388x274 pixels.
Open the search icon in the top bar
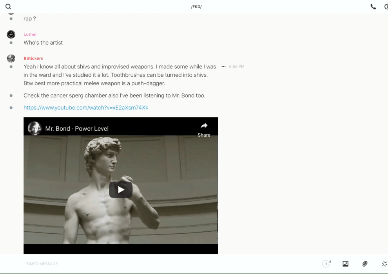[8, 7]
